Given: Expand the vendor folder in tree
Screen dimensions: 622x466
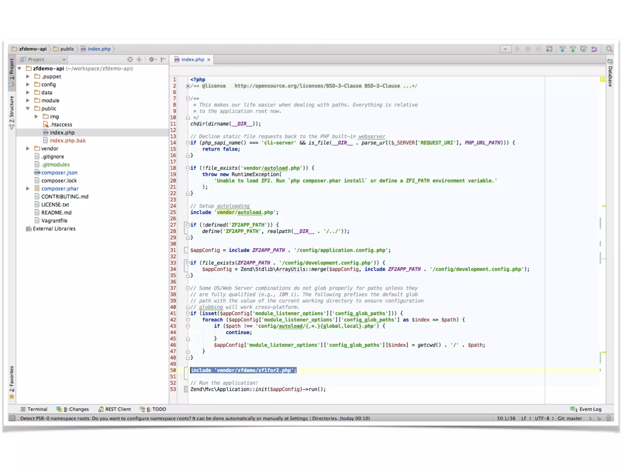Looking at the screenshot, I should (x=28, y=148).
